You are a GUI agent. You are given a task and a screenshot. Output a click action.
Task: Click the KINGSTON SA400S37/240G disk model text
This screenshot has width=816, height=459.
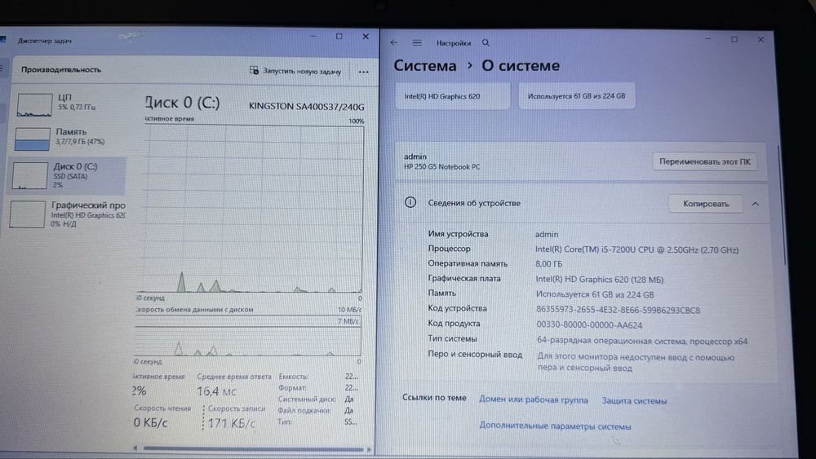[x=306, y=107]
